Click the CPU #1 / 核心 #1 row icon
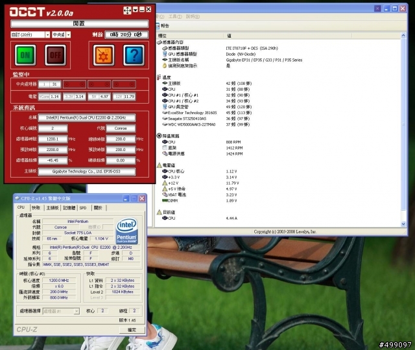This screenshot has height=350, width=415. [x=165, y=95]
